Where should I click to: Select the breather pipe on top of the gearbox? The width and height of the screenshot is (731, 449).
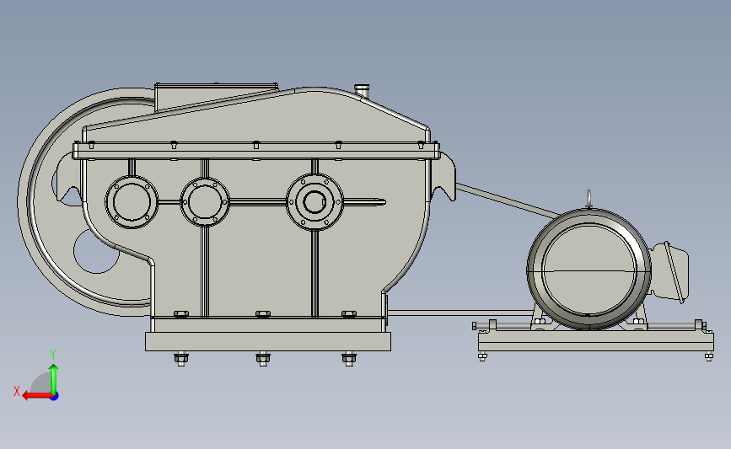click(x=362, y=91)
